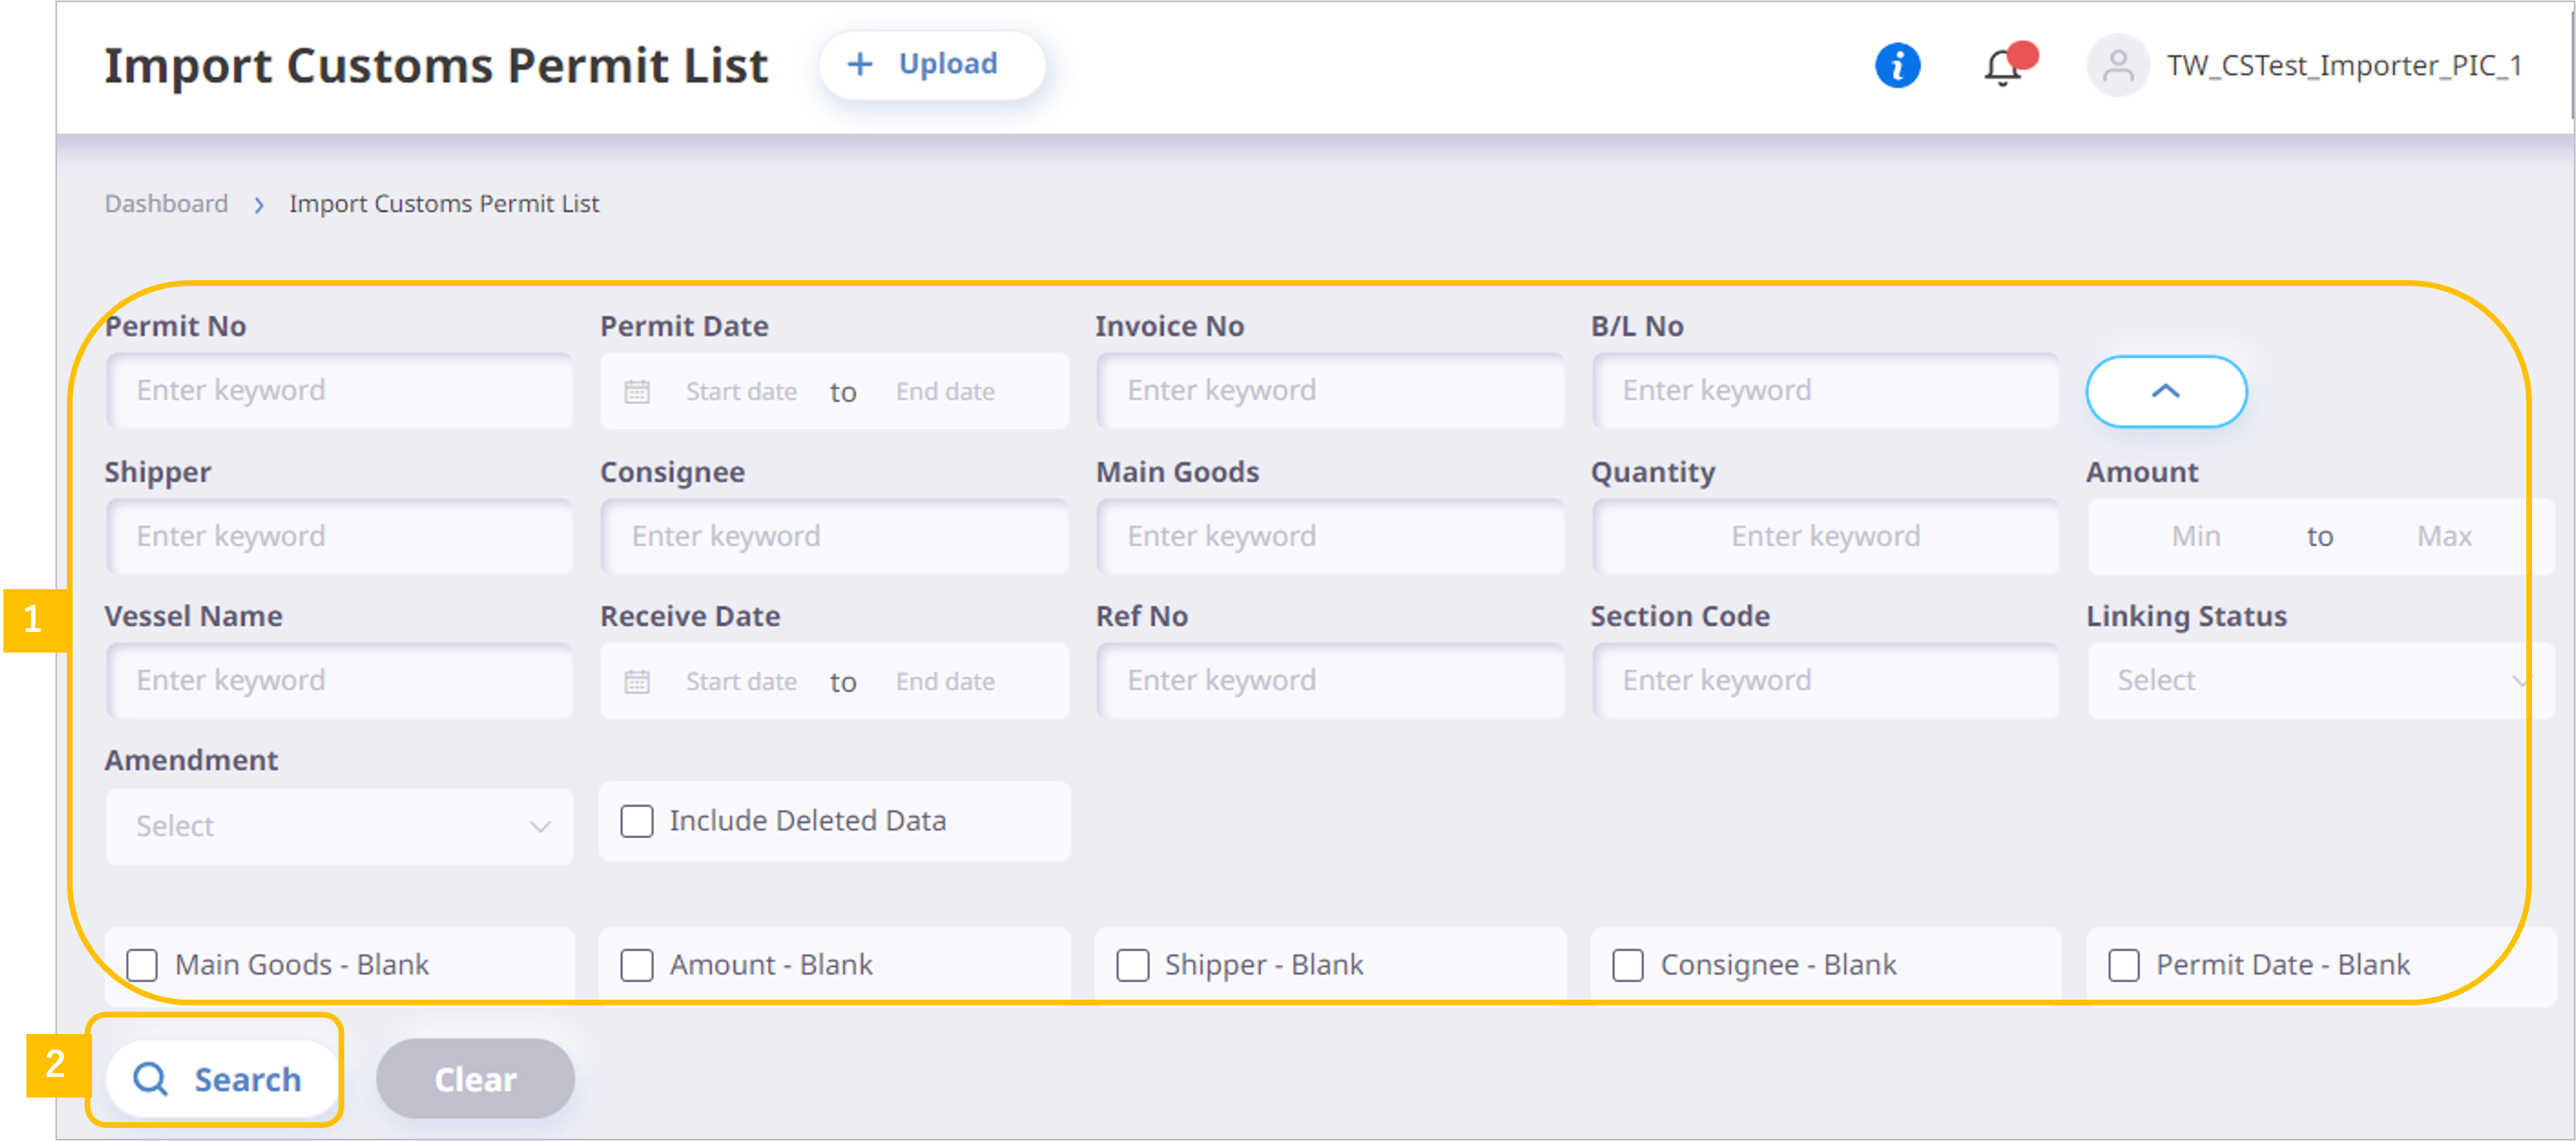Click the Permit Date start date field
The width and height of the screenshot is (2576, 1141).
[741, 391]
